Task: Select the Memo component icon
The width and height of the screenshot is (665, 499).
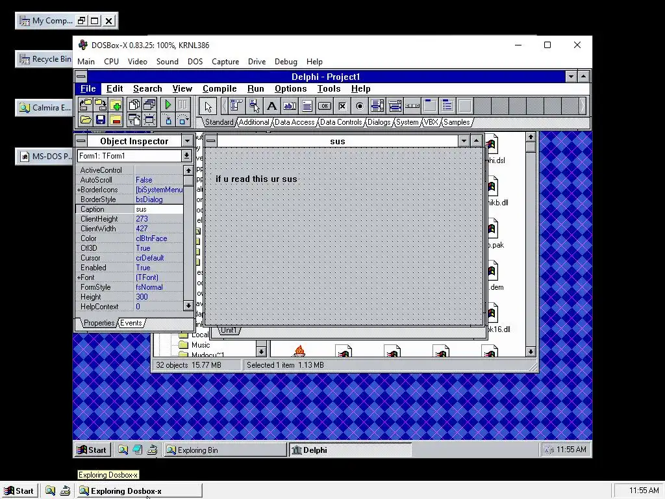Action: [x=307, y=106]
